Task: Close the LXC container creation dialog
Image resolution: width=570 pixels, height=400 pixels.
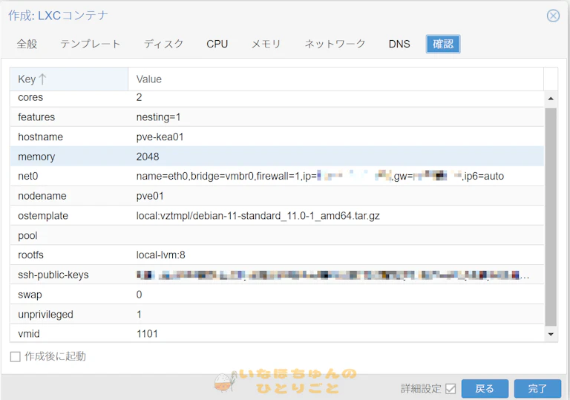Action: [553, 16]
